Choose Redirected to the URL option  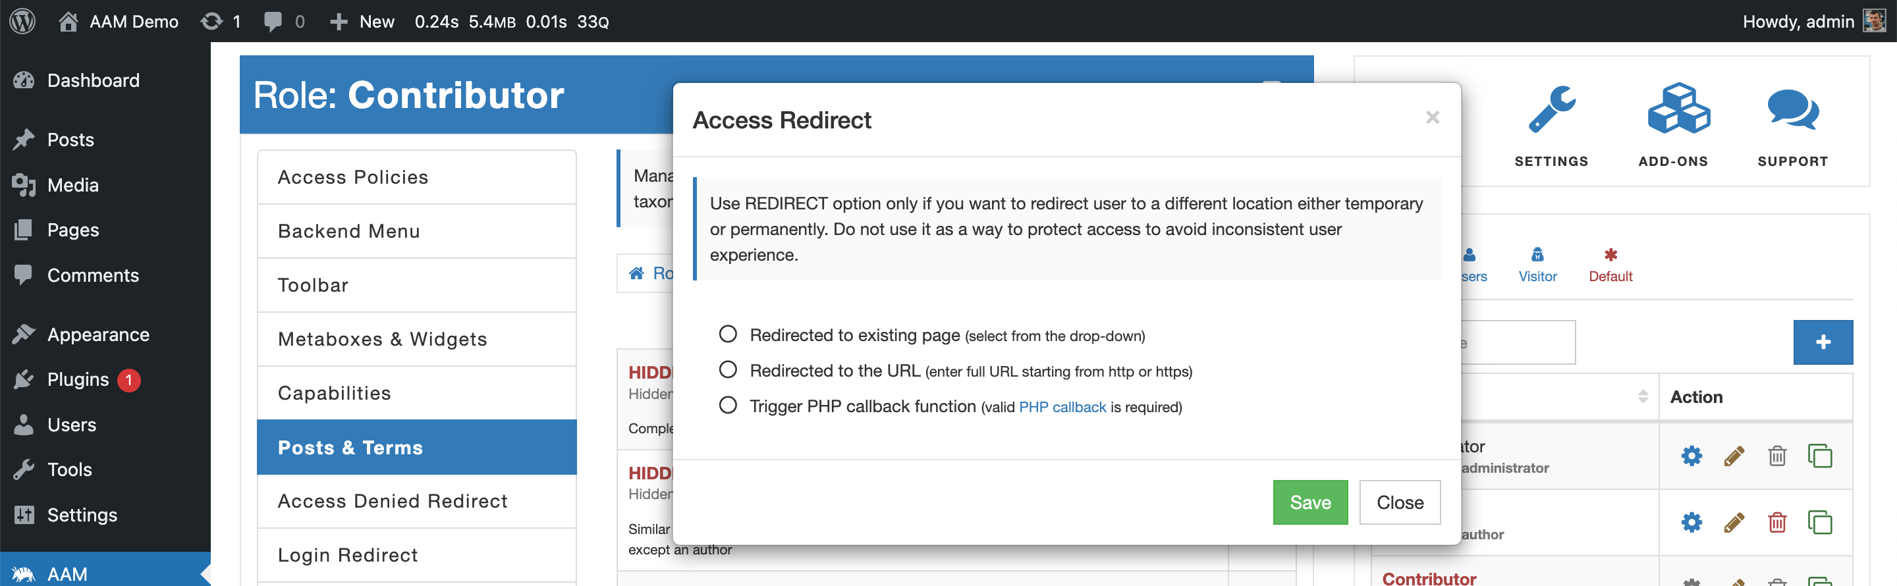tap(728, 369)
